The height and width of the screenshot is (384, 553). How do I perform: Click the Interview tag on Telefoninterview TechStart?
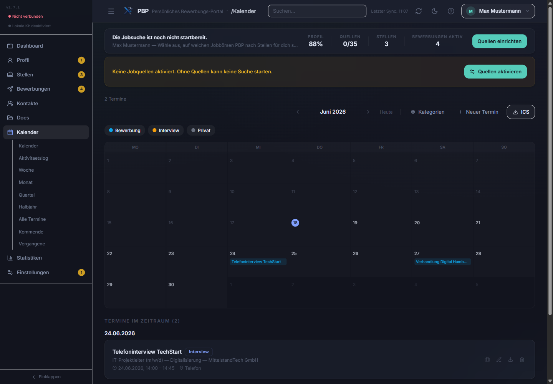pyautogui.click(x=199, y=352)
